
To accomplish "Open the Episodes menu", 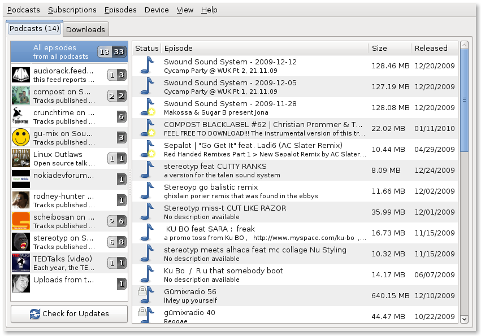I will 120,10.
